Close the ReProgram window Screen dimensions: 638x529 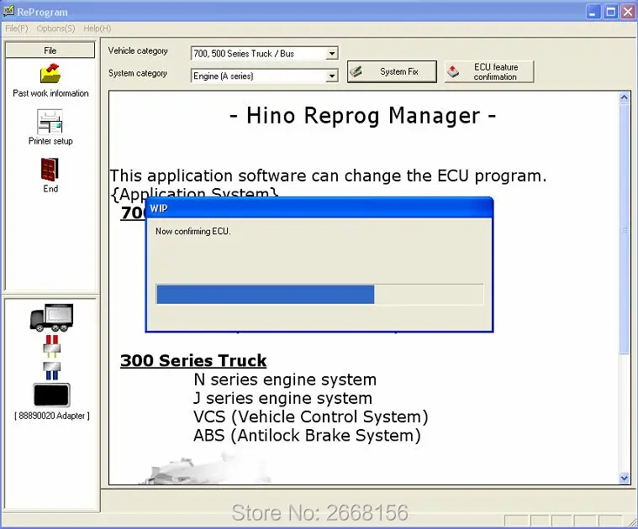[x=628, y=12]
